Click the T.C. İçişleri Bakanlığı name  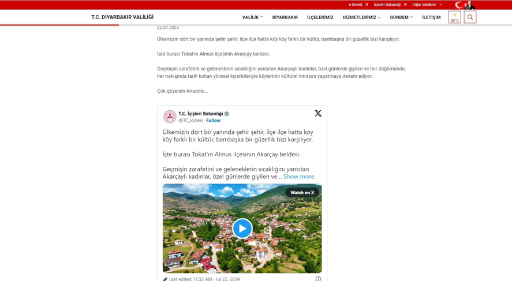[200, 114]
